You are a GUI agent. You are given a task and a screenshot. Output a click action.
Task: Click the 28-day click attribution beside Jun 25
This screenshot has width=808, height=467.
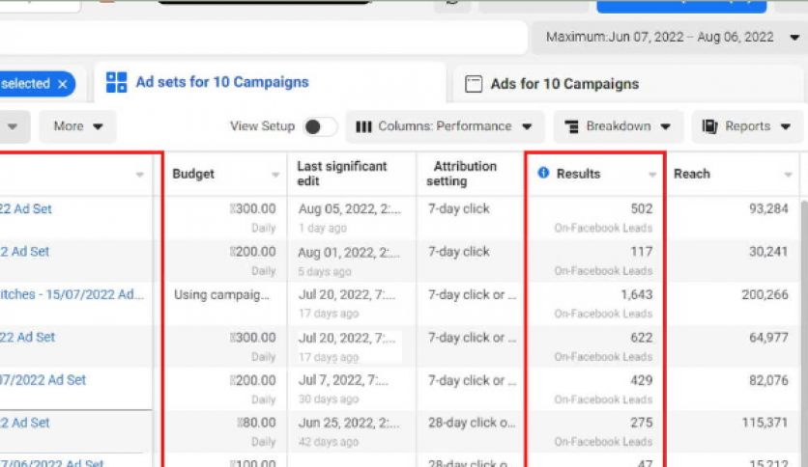472,423
